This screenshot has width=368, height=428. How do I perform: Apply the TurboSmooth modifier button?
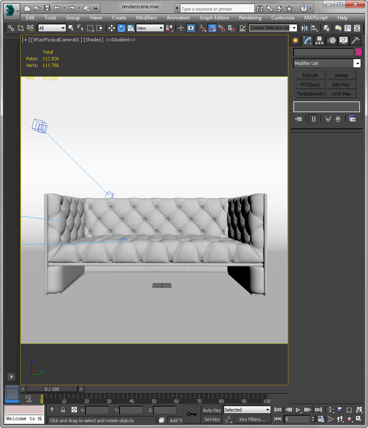(310, 94)
